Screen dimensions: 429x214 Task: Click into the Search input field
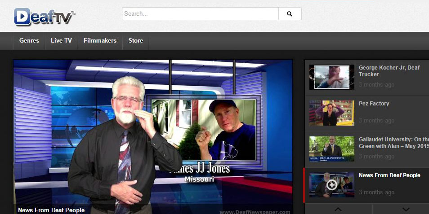[x=200, y=13]
